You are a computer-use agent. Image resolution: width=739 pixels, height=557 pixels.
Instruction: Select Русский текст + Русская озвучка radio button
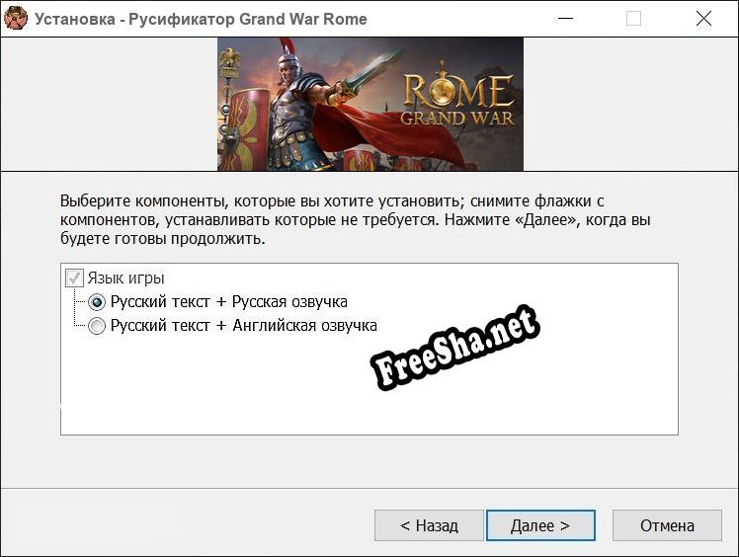click(97, 302)
